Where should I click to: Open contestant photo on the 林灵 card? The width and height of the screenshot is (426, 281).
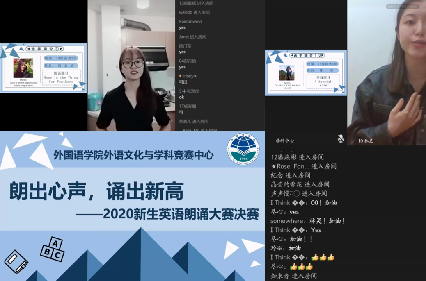(x=286, y=73)
